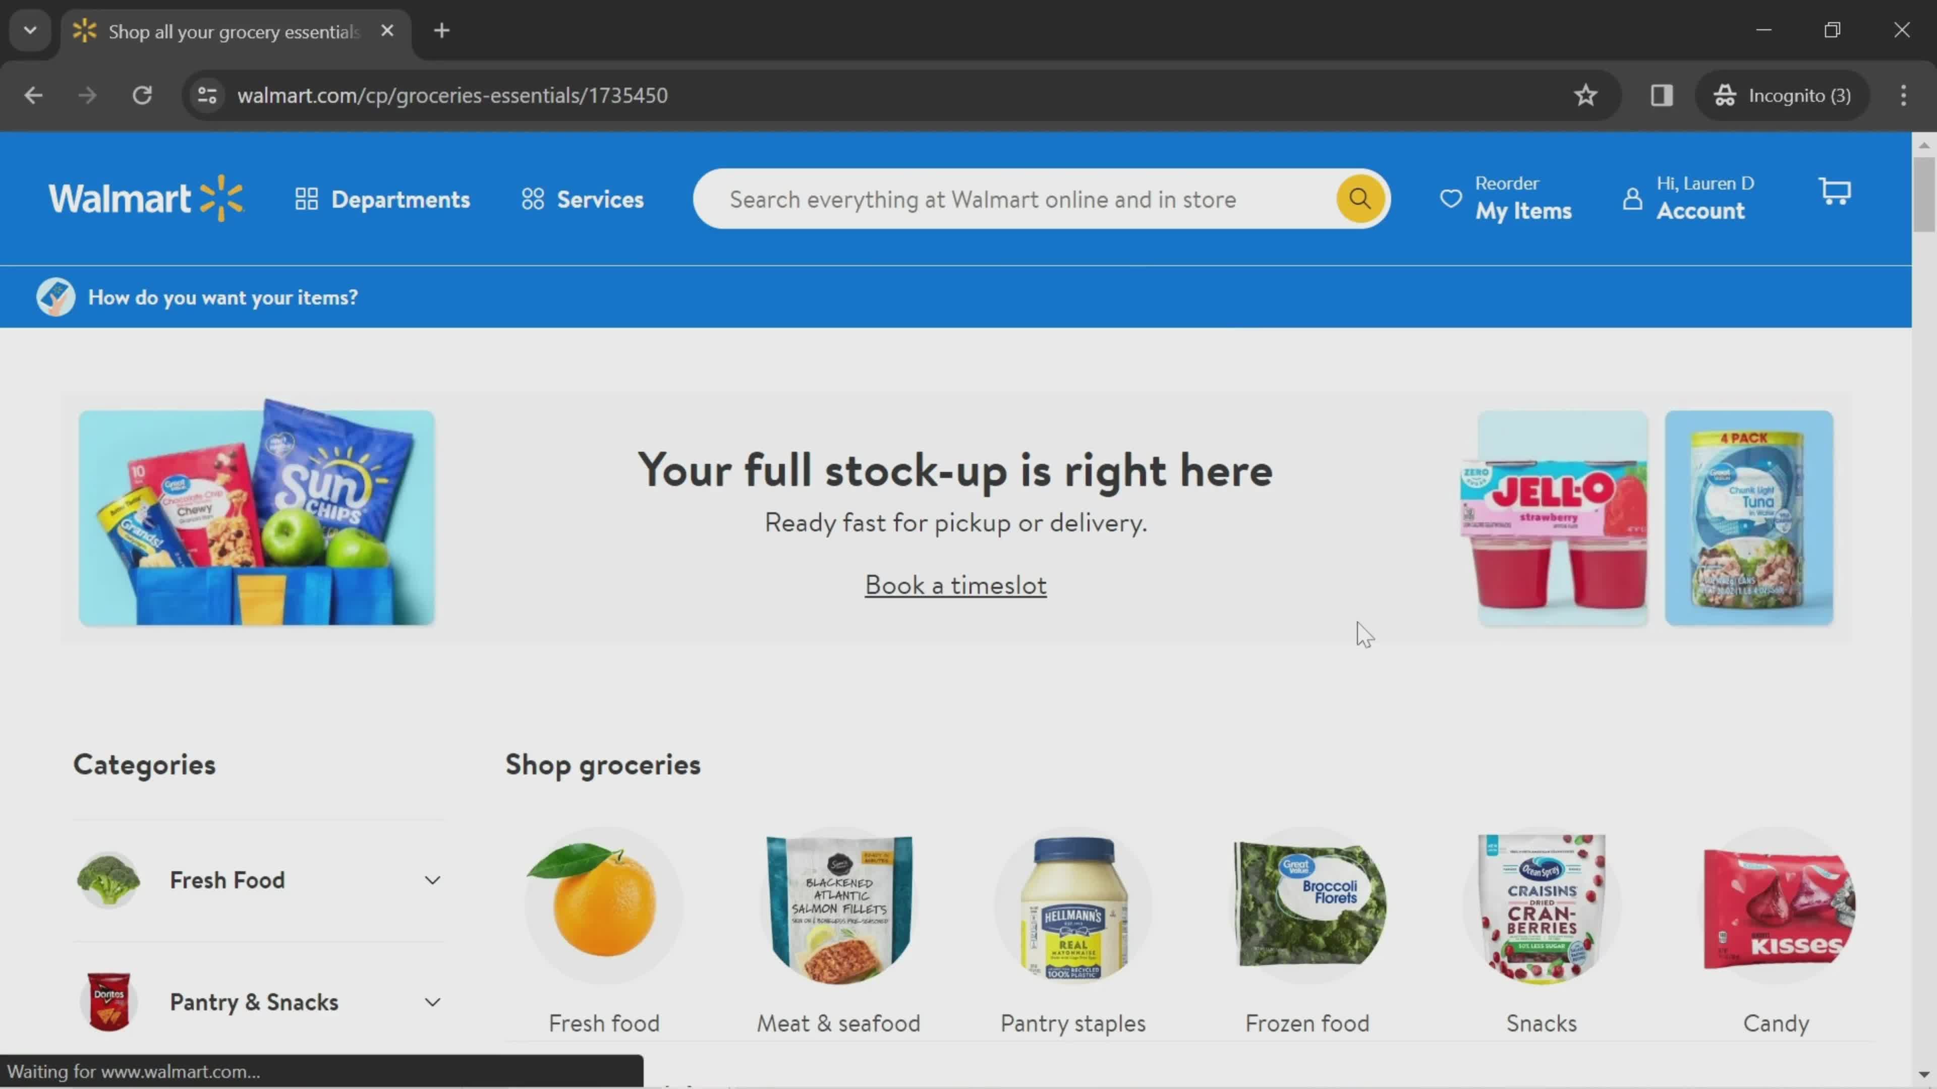Select the orange Fresh food tile
Viewport: 1937px width, 1089px height.
tap(604, 905)
